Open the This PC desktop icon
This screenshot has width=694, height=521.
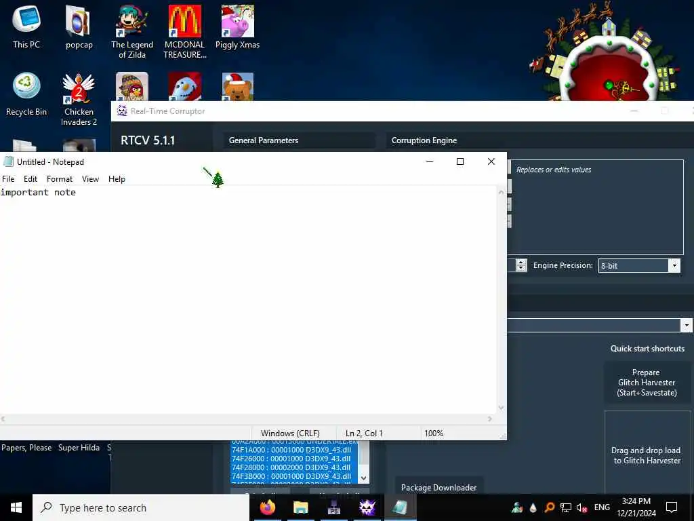(x=26, y=26)
